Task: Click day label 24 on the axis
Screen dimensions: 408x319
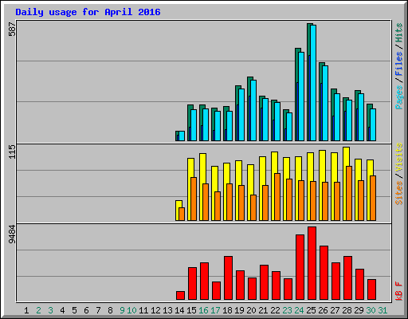Action: (x=299, y=310)
